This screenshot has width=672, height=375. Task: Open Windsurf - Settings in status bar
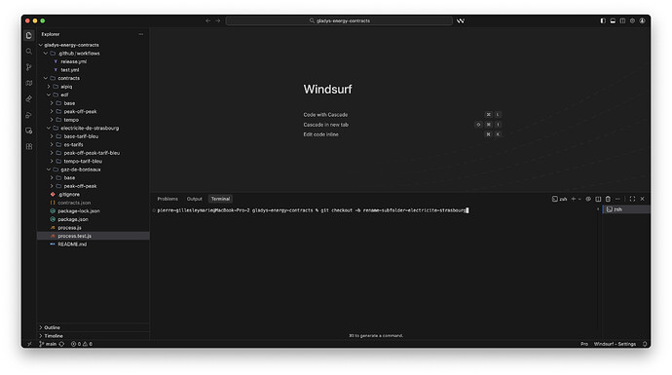[x=615, y=344]
